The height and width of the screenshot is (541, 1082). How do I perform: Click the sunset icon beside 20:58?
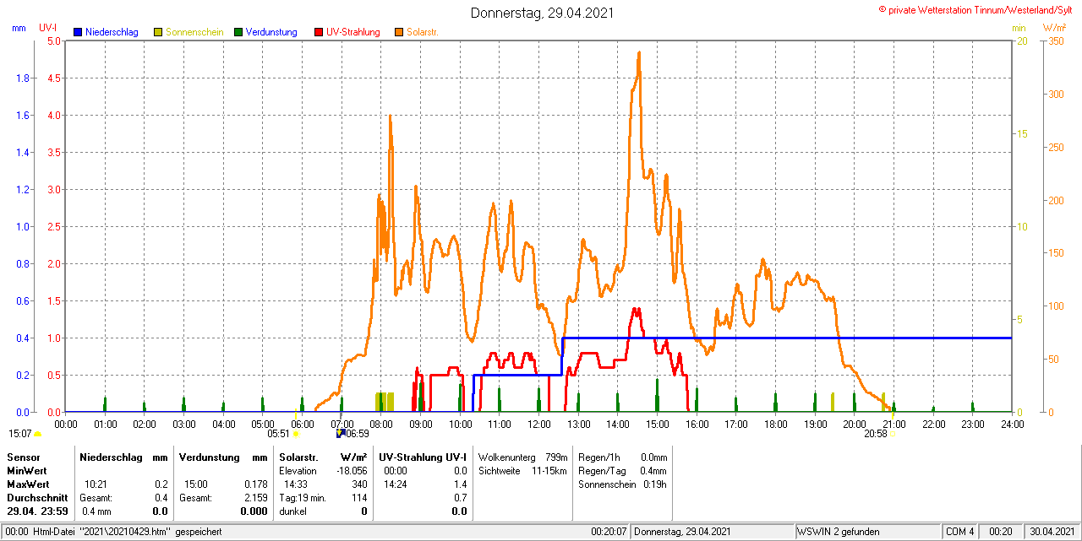pyautogui.click(x=893, y=434)
